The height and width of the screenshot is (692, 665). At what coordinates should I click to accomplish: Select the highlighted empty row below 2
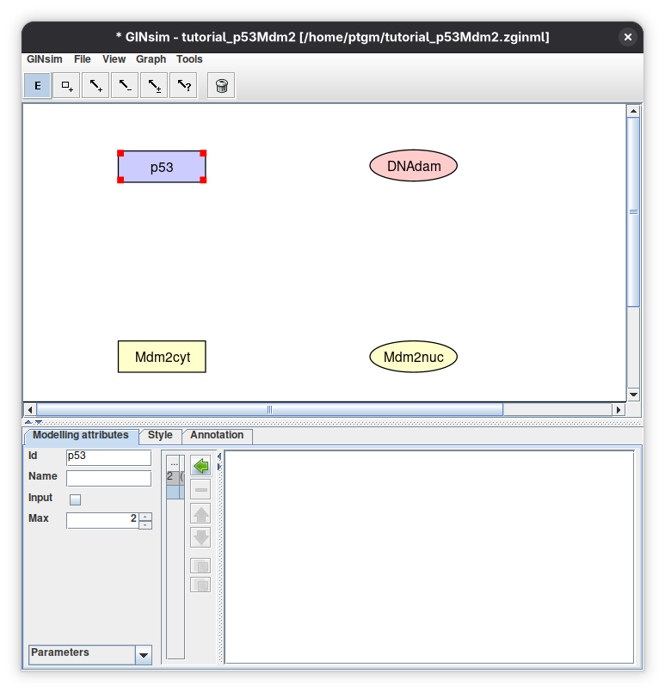[x=175, y=493]
